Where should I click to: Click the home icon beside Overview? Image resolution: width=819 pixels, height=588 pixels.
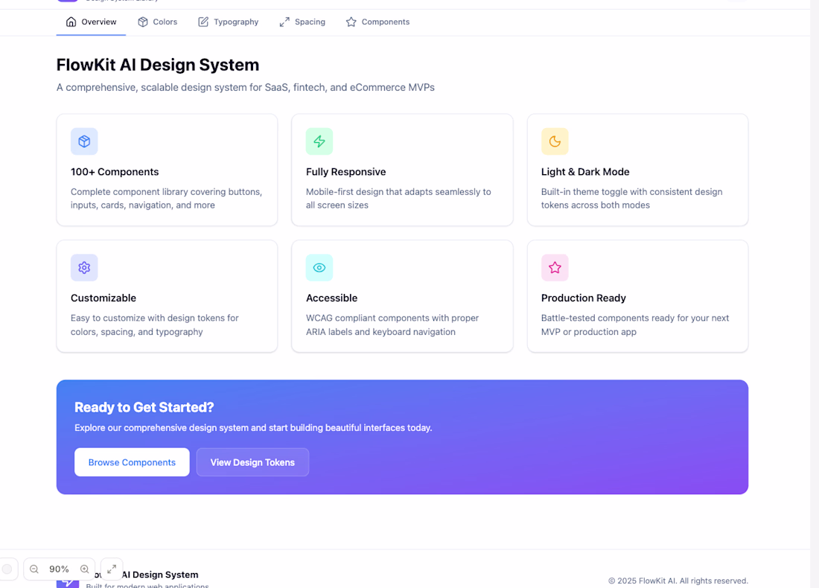point(71,22)
